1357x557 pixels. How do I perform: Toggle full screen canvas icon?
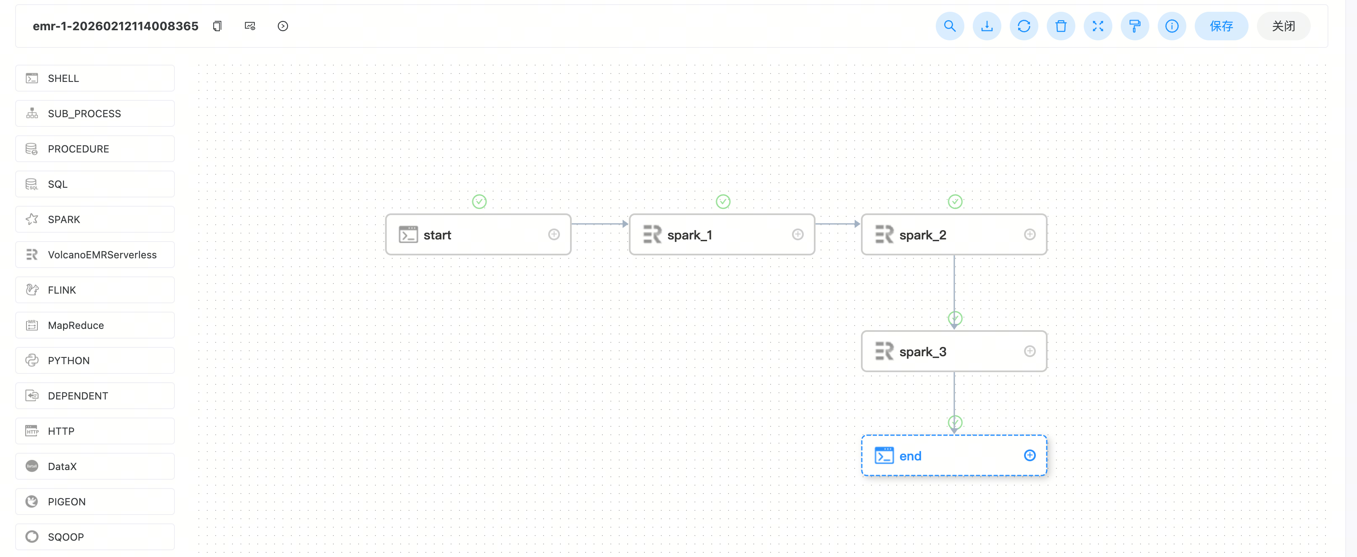pos(1098,26)
